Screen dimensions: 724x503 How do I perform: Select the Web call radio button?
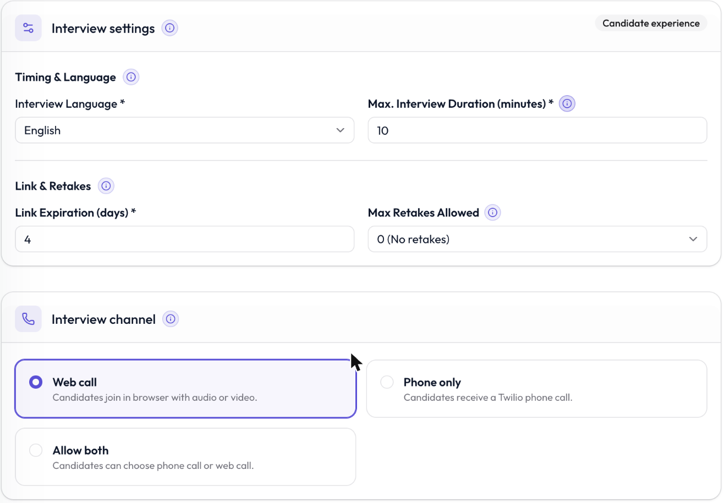pos(36,382)
